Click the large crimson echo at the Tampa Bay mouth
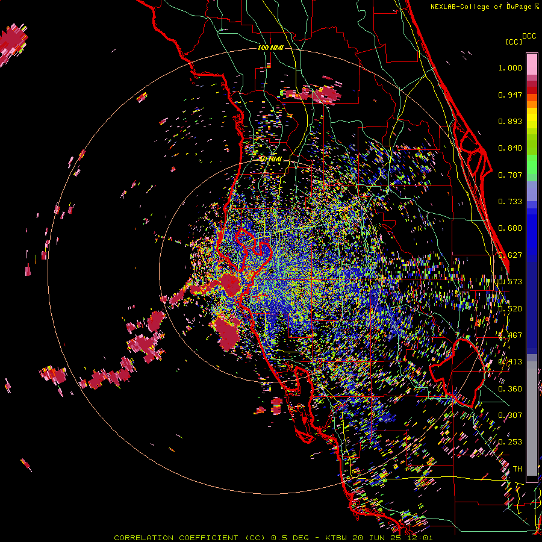 [x=229, y=284]
